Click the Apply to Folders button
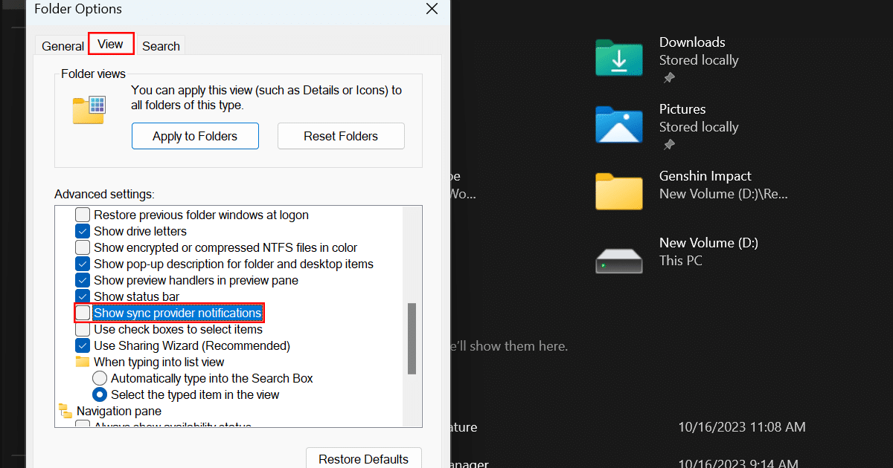The width and height of the screenshot is (893, 468). pos(195,136)
